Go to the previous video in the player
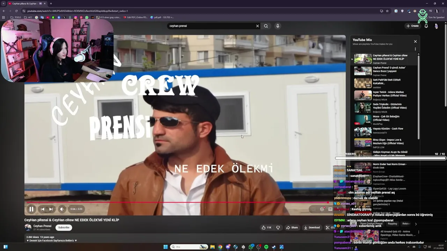Image resolution: width=447 pixels, height=251 pixels. click(42, 209)
